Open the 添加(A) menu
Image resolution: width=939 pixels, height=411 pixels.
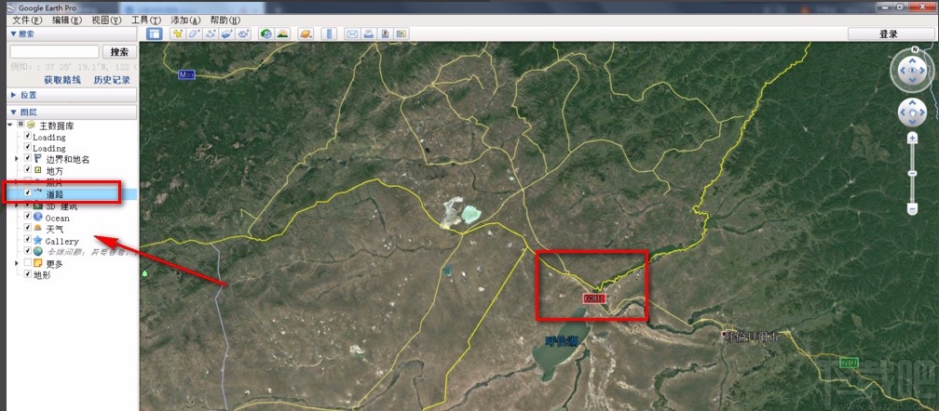[x=185, y=20]
